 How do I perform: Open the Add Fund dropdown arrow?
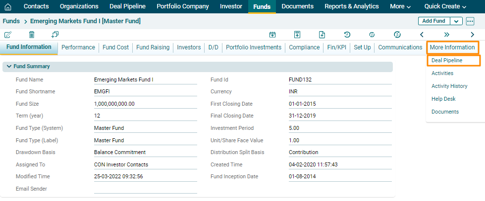[456, 21]
